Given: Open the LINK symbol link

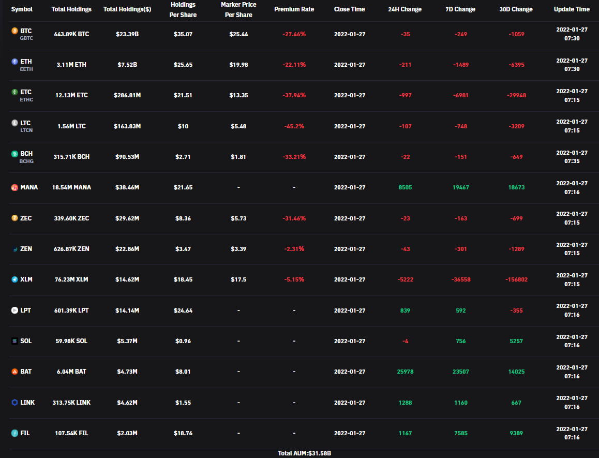Looking at the screenshot, I should 27,403.
